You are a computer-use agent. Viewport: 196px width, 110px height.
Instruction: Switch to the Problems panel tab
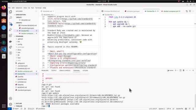pyautogui.click(x=45, y=71)
